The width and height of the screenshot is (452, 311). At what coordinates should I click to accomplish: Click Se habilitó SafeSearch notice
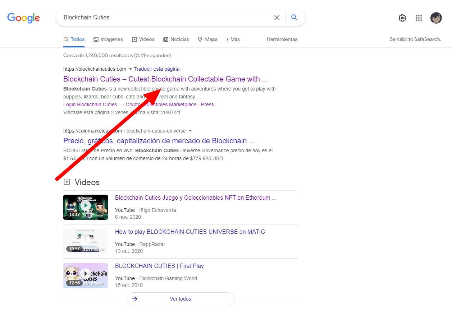pyautogui.click(x=415, y=40)
